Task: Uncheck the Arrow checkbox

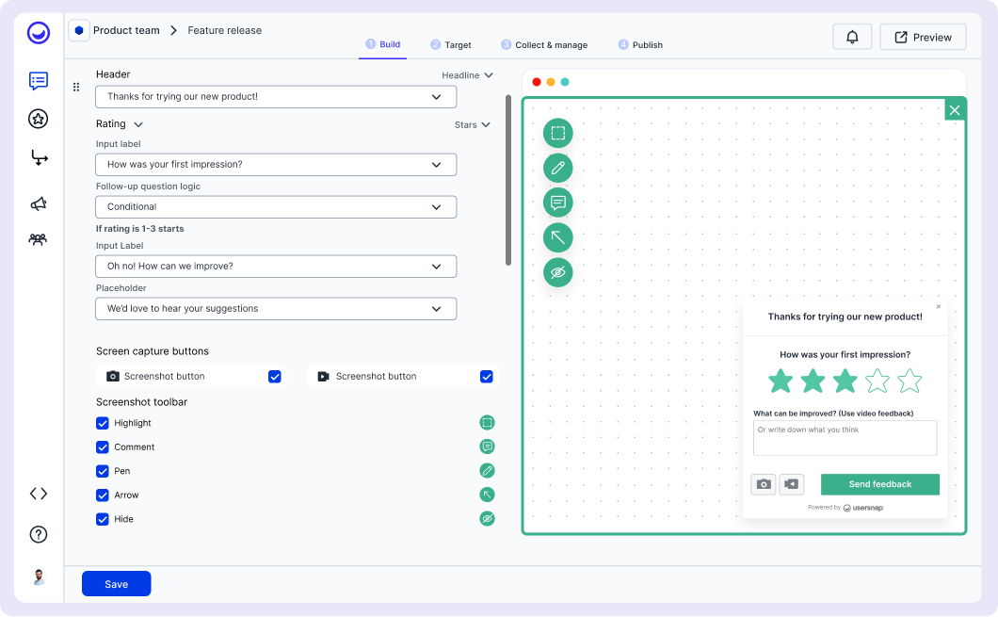Action: point(103,495)
